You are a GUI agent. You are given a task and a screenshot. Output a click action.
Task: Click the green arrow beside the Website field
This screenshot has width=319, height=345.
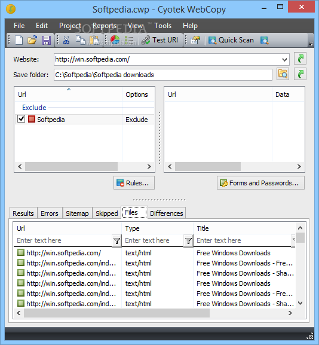pyautogui.click(x=300, y=59)
